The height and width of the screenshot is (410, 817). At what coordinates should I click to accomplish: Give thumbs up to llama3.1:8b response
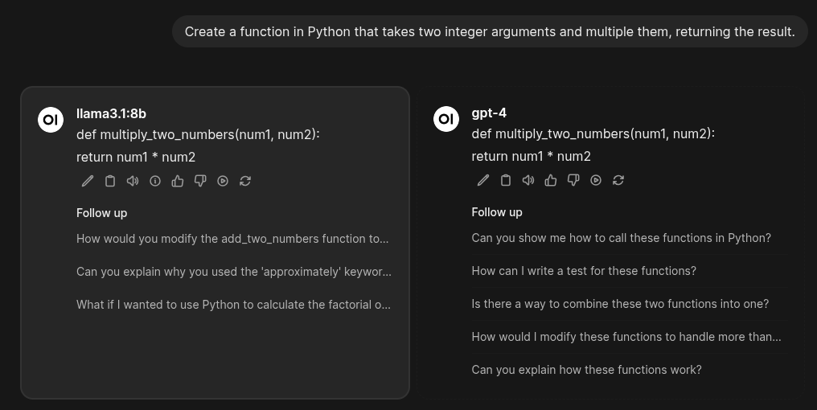[178, 181]
